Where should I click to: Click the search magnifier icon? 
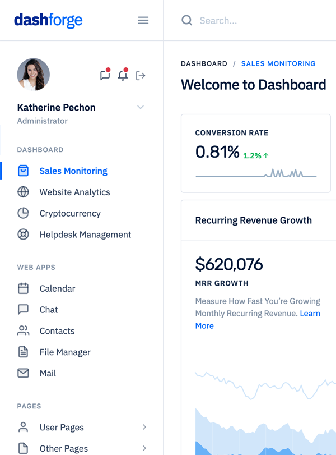point(186,21)
